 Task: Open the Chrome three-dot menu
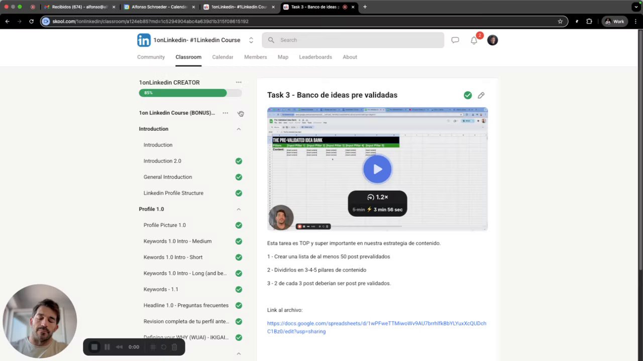(x=635, y=22)
